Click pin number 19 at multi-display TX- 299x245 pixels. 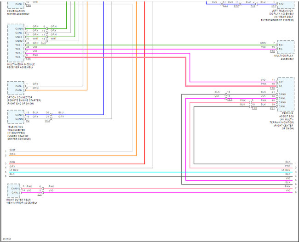(x=273, y=47)
